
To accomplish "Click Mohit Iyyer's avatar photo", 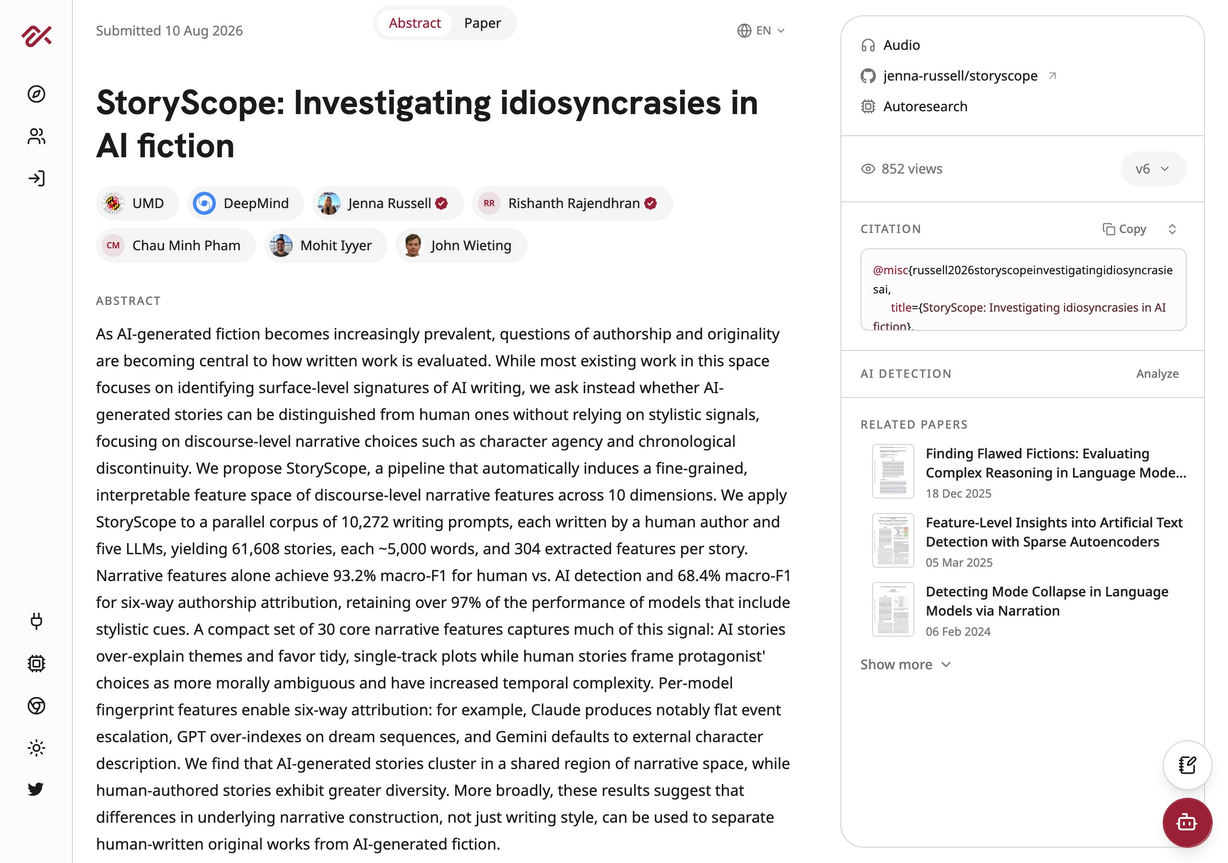I will (x=281, y=245).
